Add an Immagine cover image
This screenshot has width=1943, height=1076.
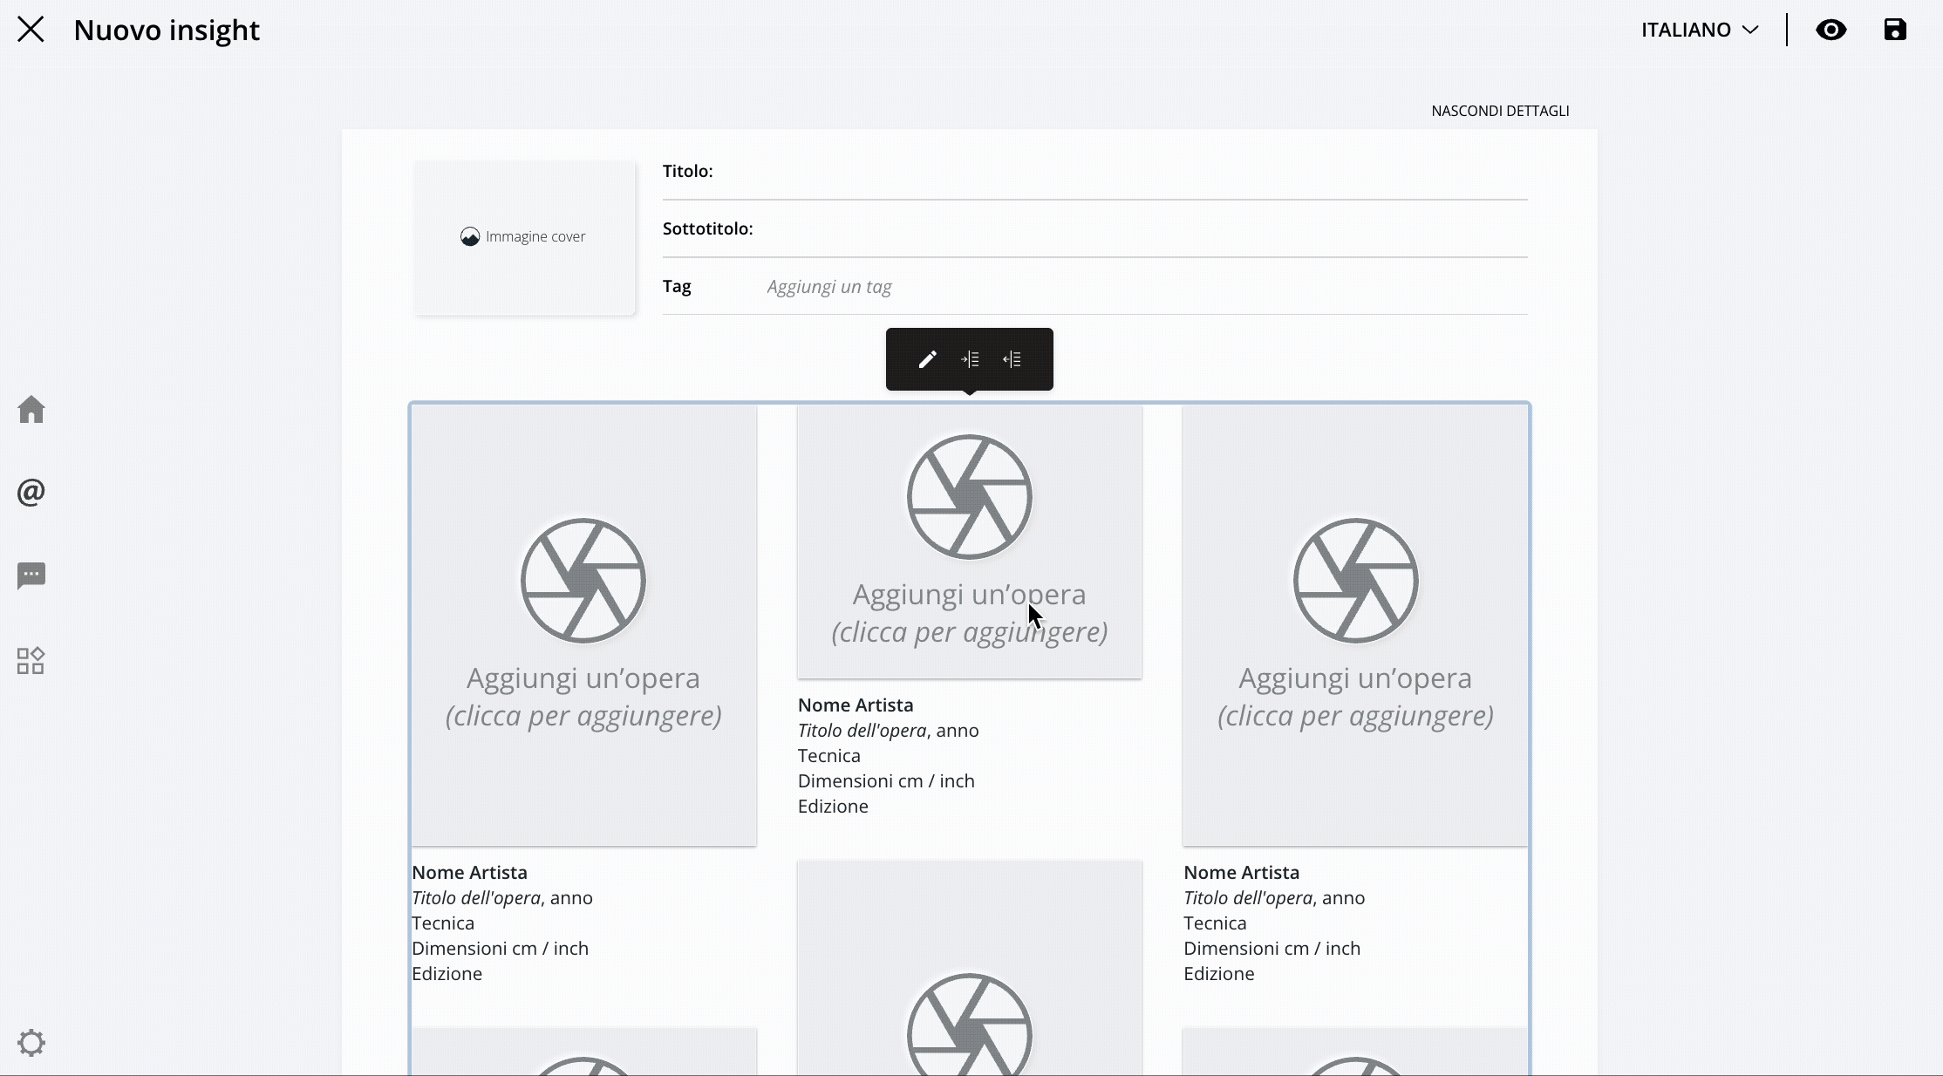[x=523, y=237]
